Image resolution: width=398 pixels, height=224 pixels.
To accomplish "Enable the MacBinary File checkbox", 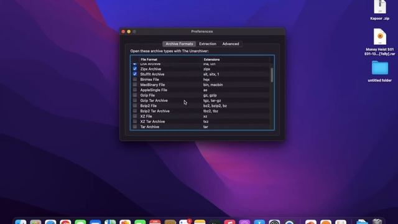I will coord(135,85).
